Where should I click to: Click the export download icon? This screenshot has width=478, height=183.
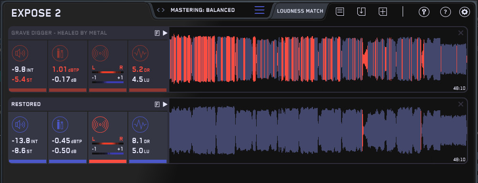pos(361,12)
